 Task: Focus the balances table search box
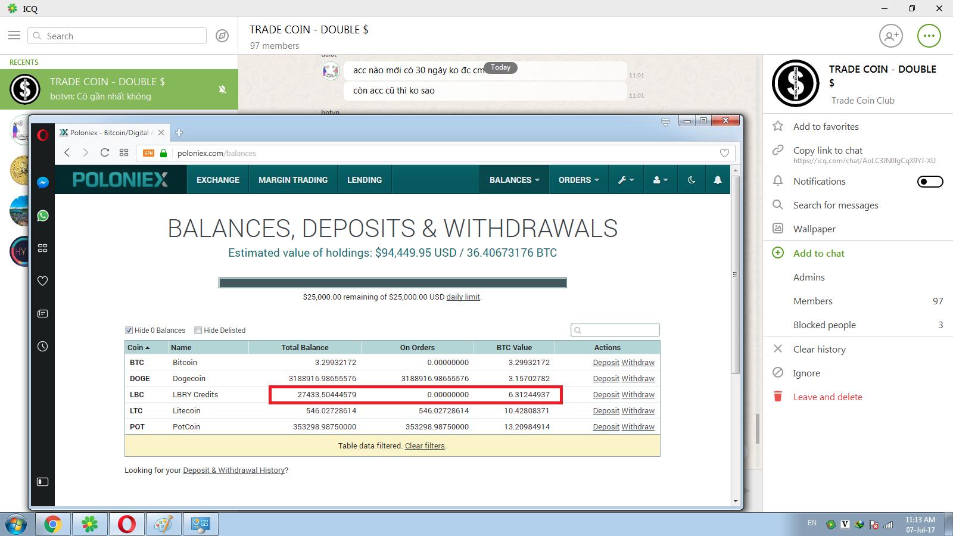click(615, 330)
